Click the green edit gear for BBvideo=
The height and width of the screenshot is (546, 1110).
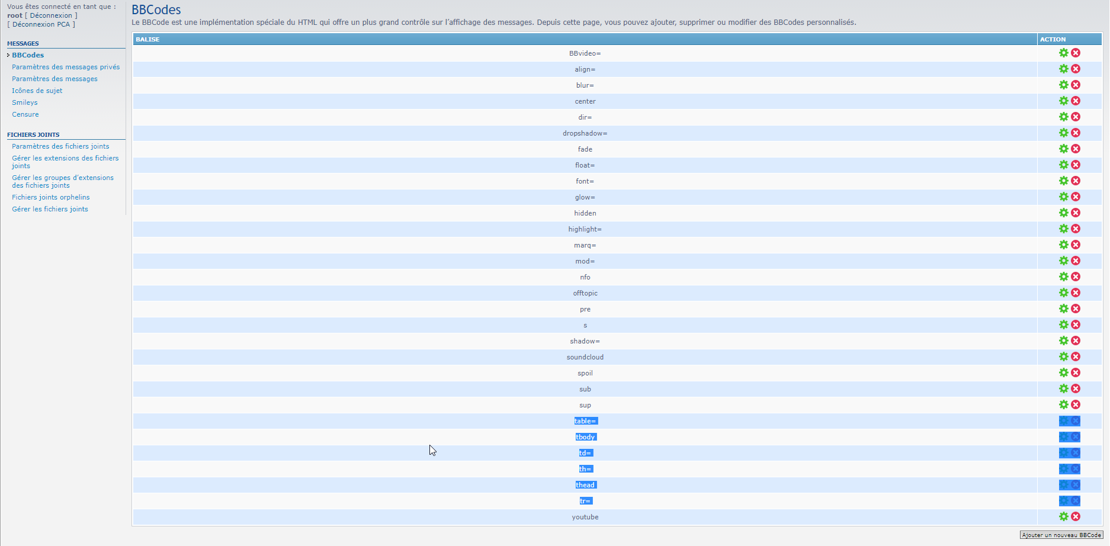click(1063, 53)
